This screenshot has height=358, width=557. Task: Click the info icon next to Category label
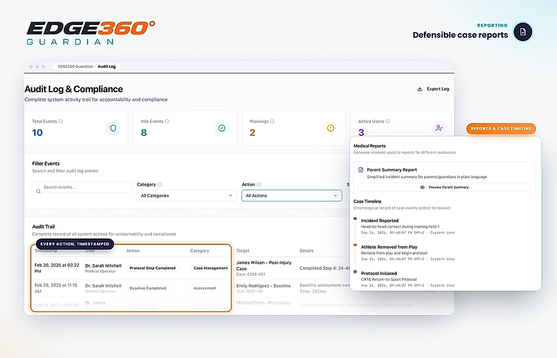tap(160, 185)
